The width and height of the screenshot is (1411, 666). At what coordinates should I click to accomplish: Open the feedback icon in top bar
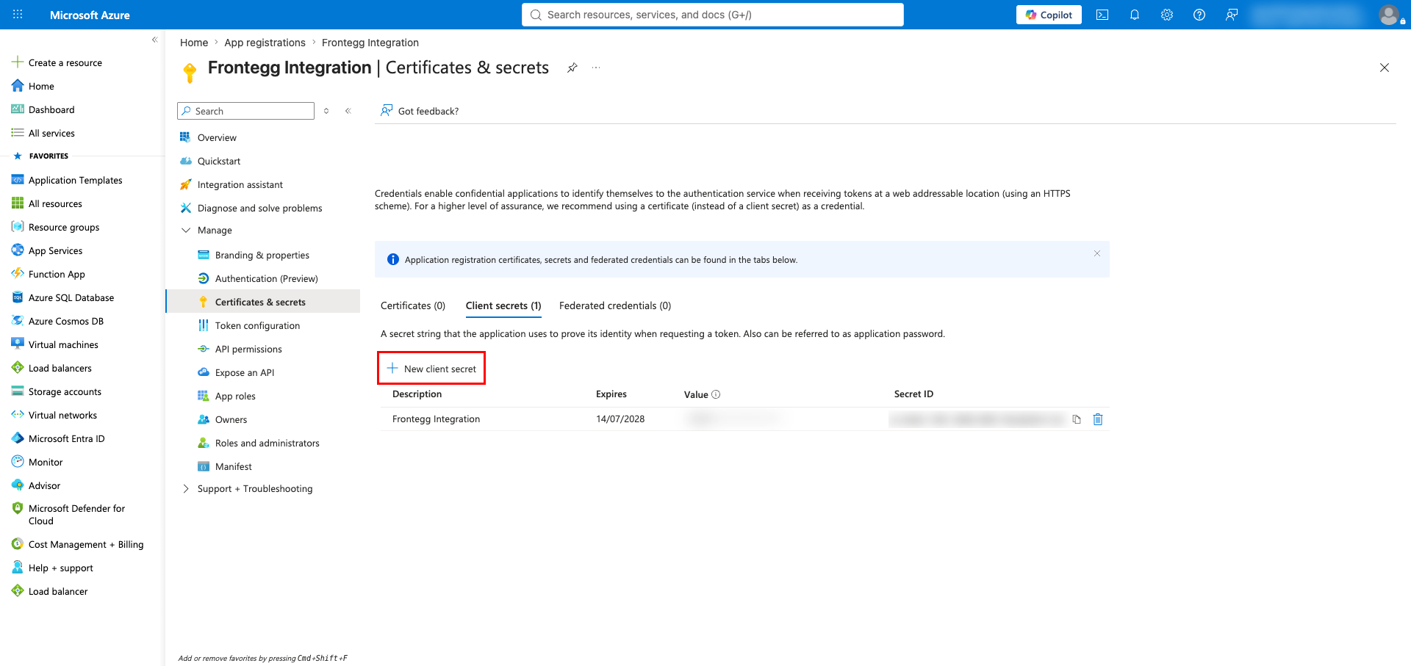click(1232, 15)
